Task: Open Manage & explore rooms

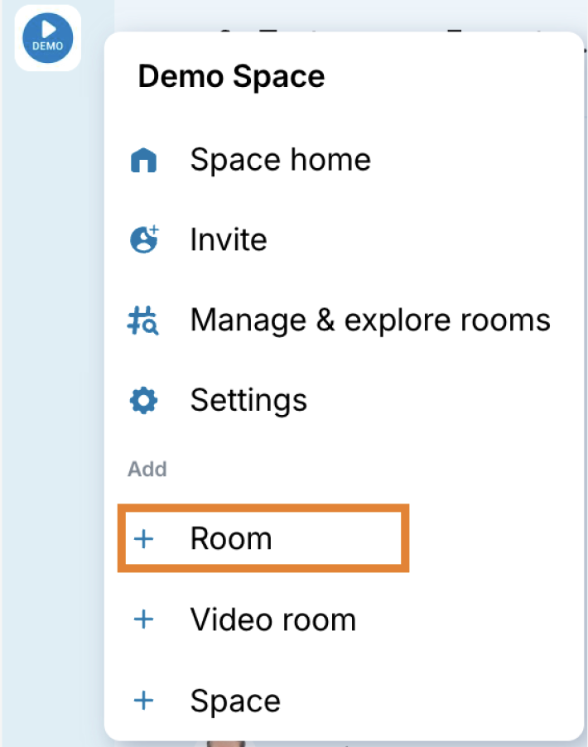Action: pos(370,320)
